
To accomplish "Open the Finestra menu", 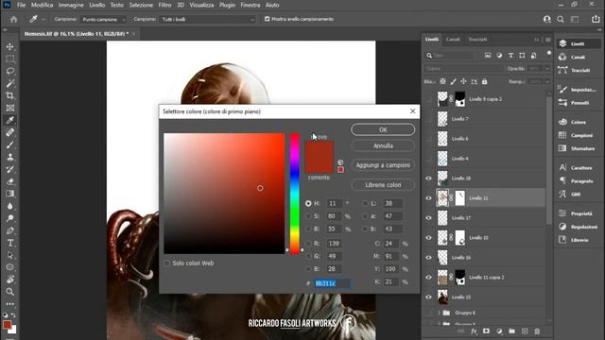I will 251,5.
